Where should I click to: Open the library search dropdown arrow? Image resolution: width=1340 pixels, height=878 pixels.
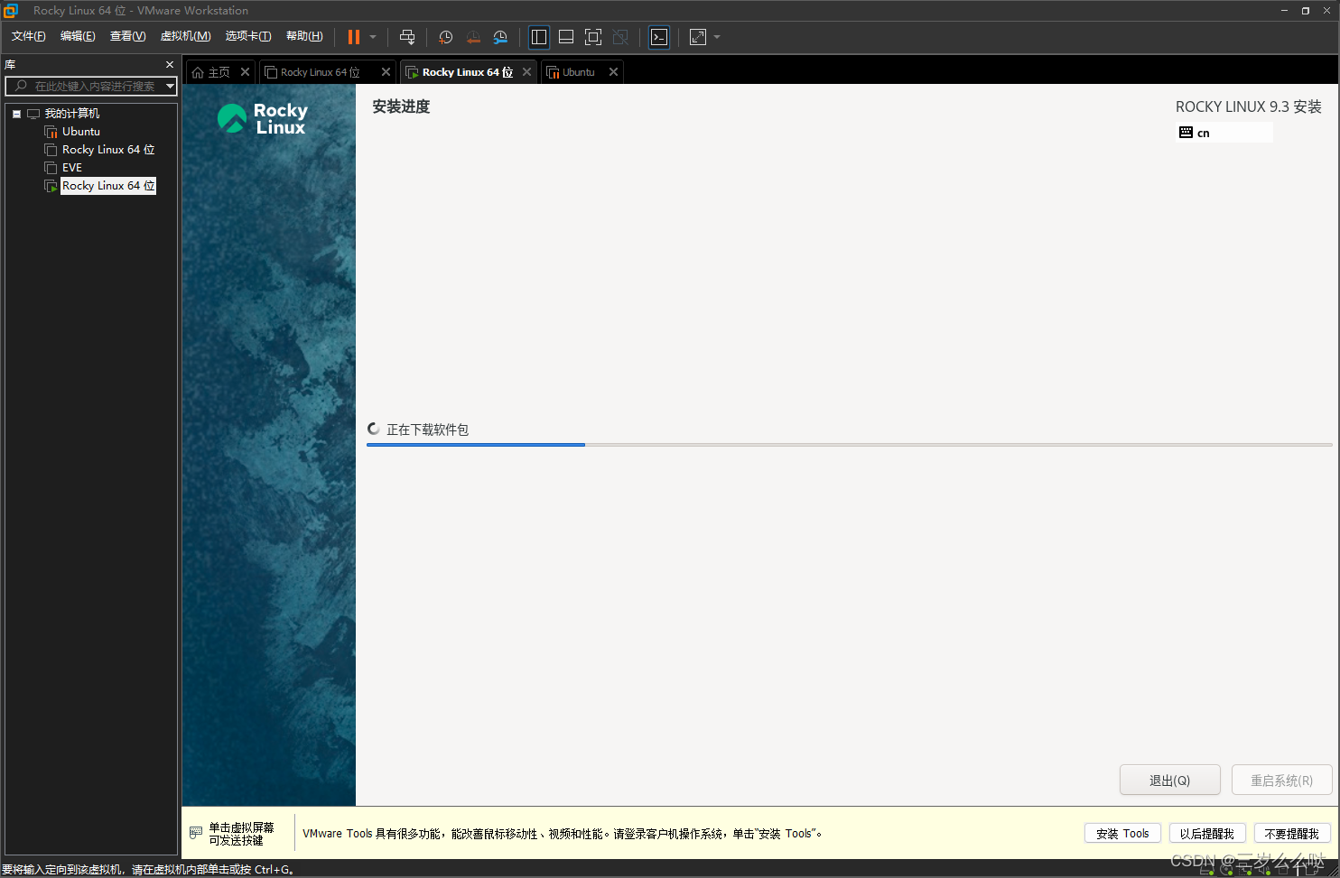(170, 86)
